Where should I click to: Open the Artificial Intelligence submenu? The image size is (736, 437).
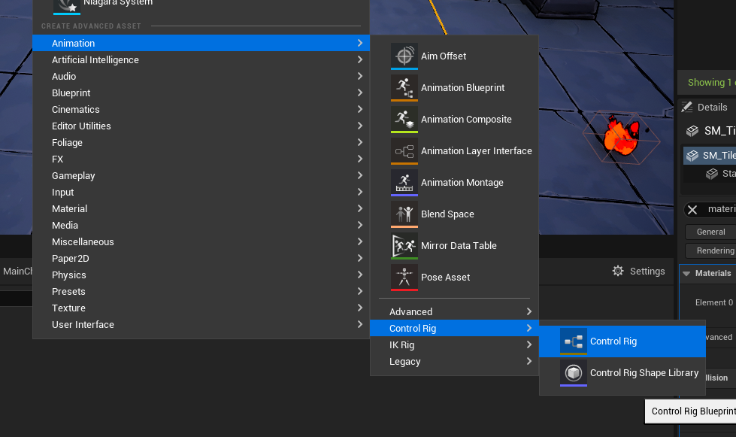tap(201, 59)
